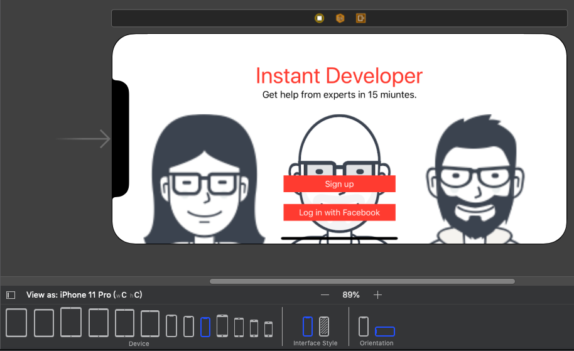Select the First Responder cube icon
Screen dimensions: 574x351
pyautogui.click(x=340, y=18)
